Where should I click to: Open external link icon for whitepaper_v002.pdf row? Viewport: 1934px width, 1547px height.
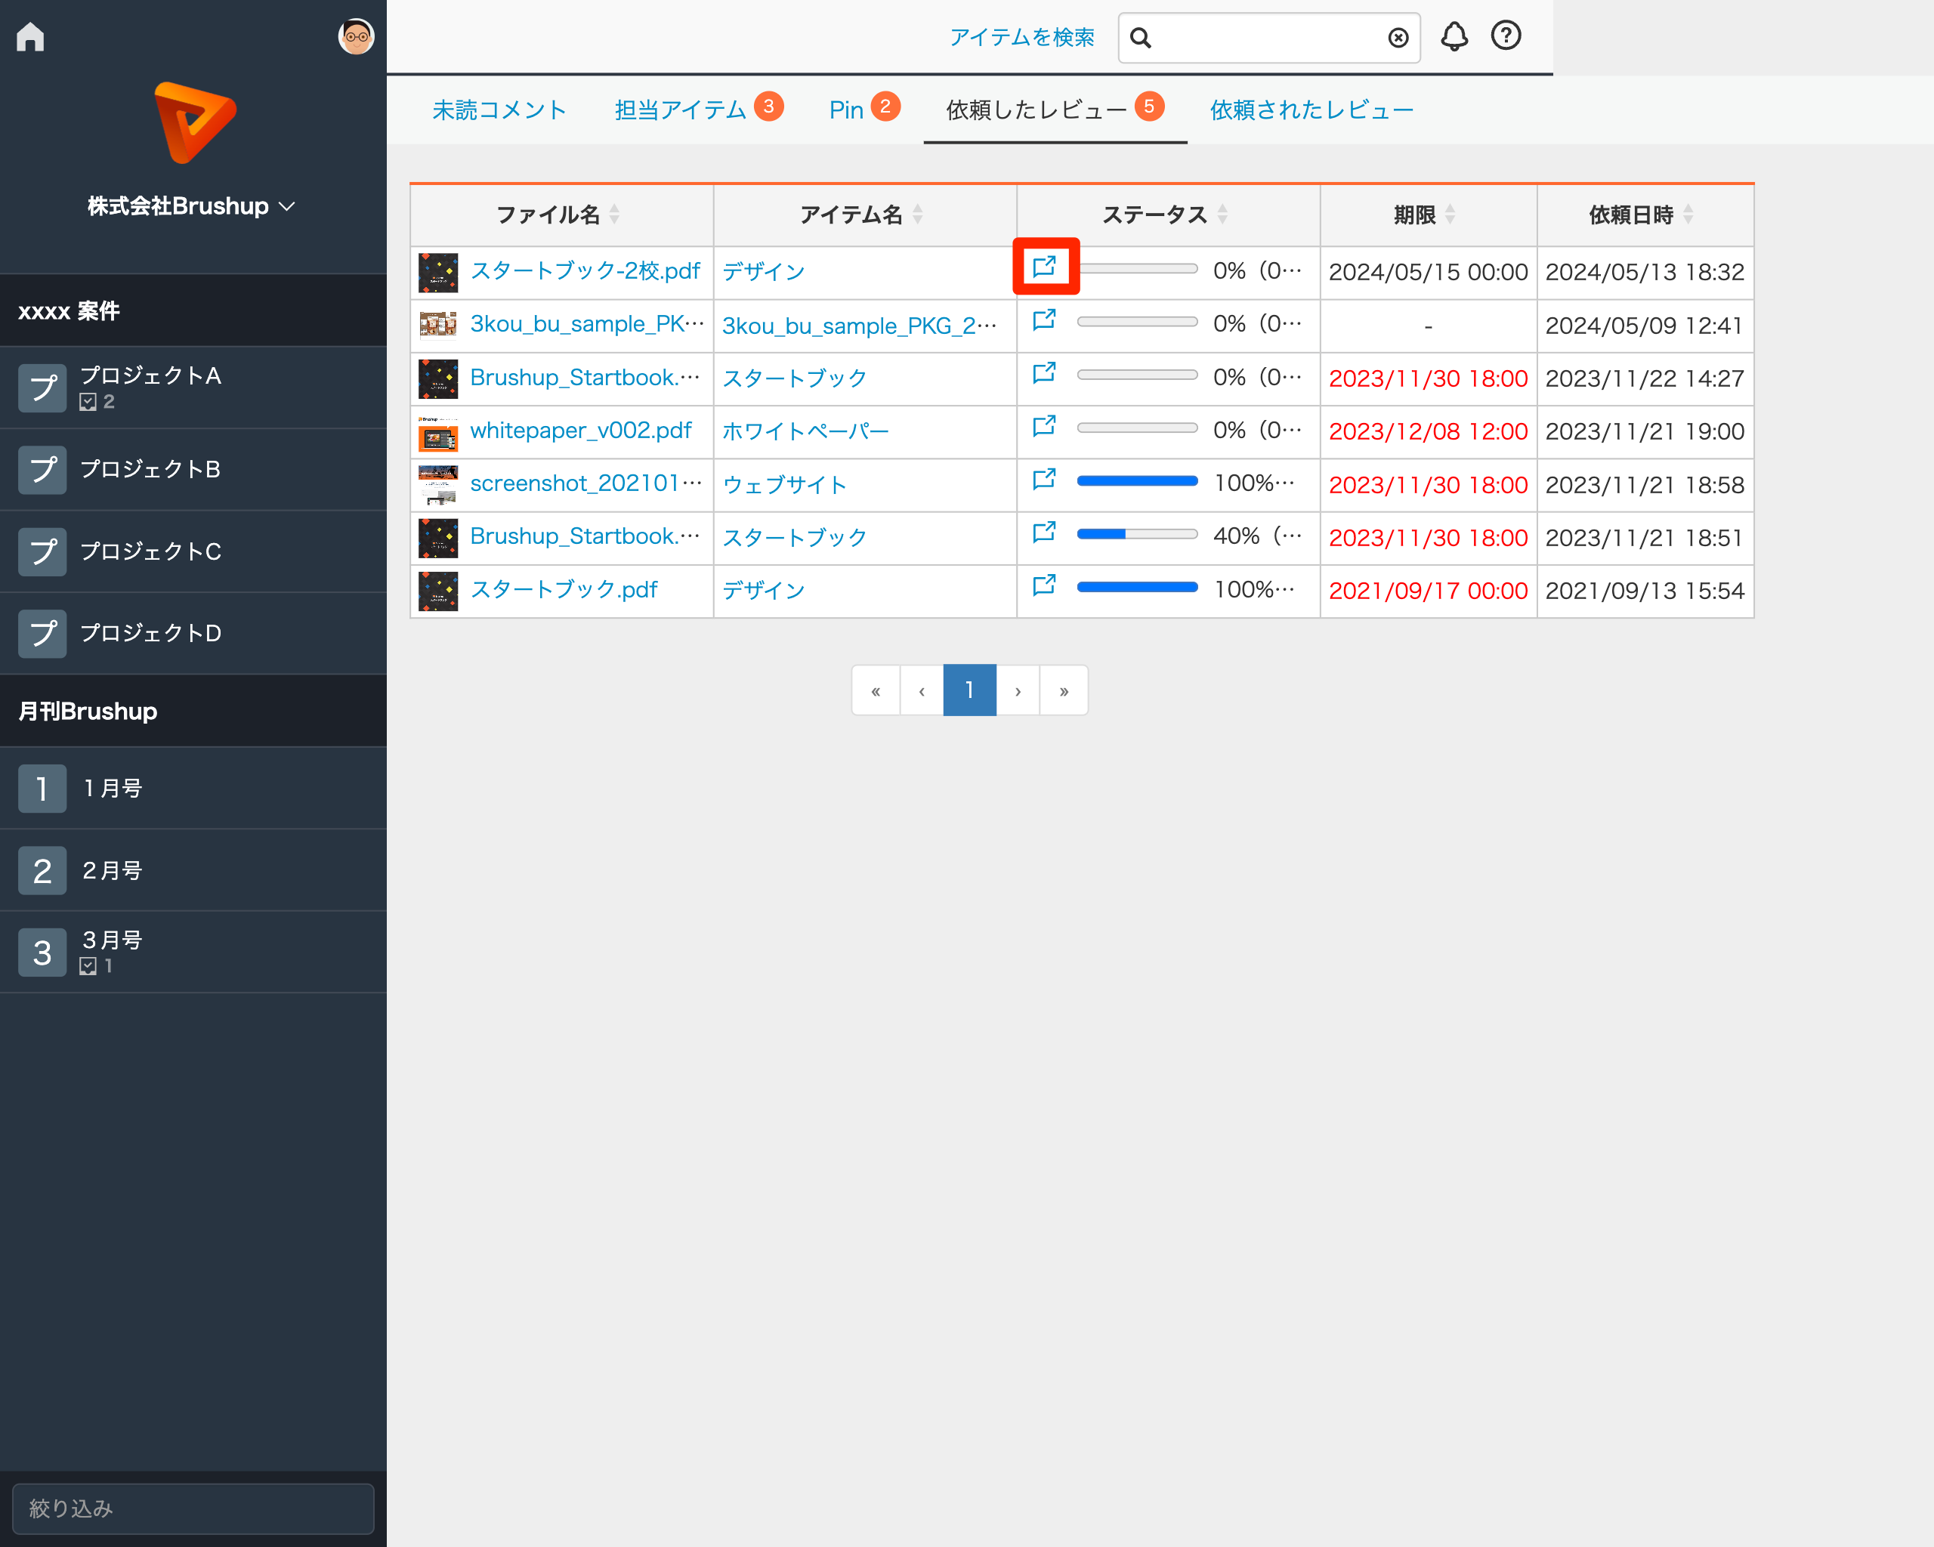[x=1044, y=426]
